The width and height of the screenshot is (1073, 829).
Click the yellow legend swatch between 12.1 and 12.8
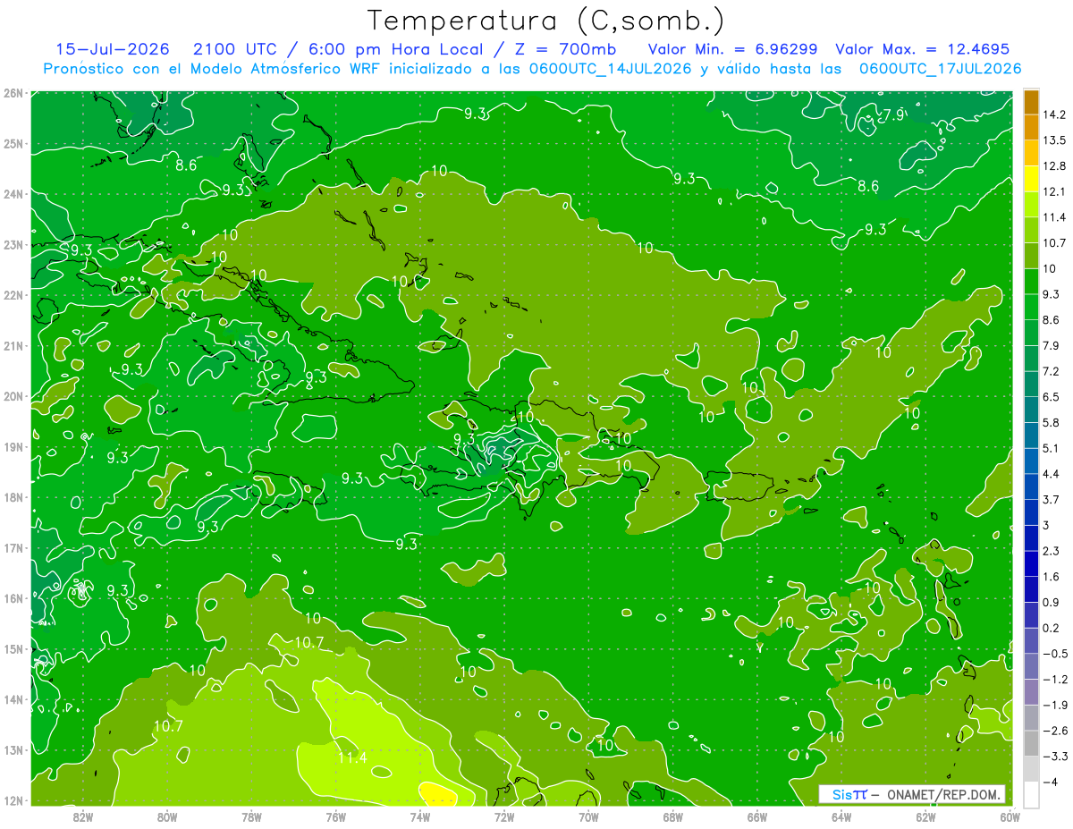point(1031,178)
